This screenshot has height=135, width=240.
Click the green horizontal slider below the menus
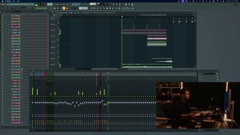(42, 8)
